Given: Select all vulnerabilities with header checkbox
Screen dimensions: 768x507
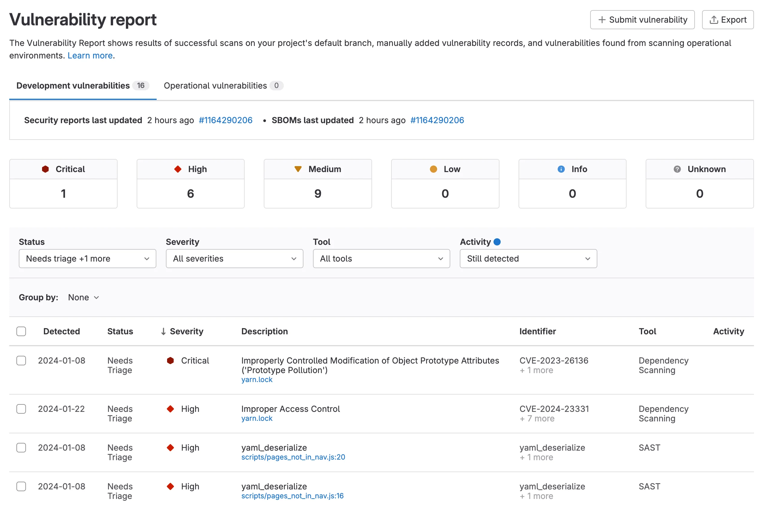Looking at the screenshot, I should 21,331.
